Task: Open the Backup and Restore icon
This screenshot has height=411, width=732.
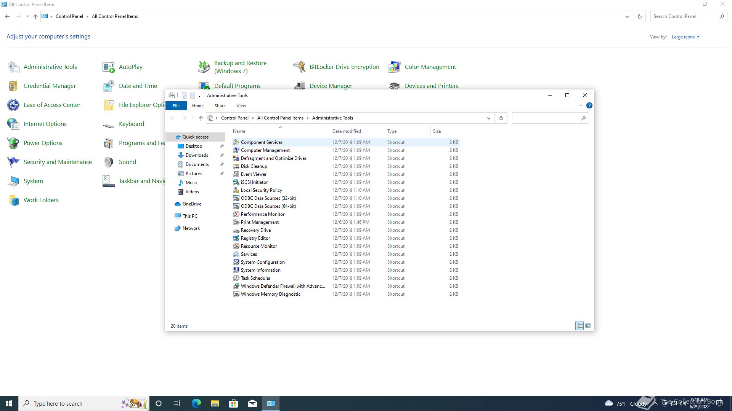Action: click(204, 67)
